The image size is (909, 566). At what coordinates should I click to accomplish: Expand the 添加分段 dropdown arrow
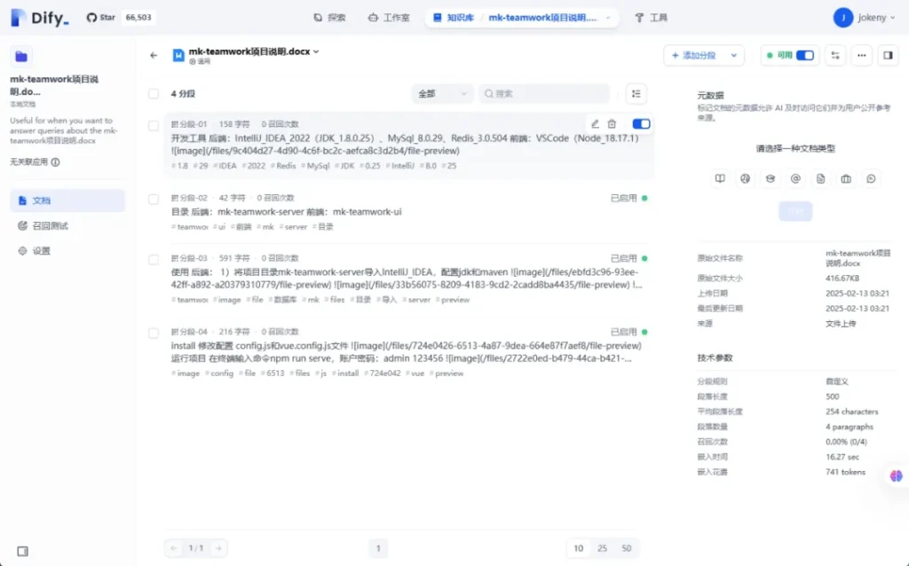pyautogui.click(x=734, y=55)
